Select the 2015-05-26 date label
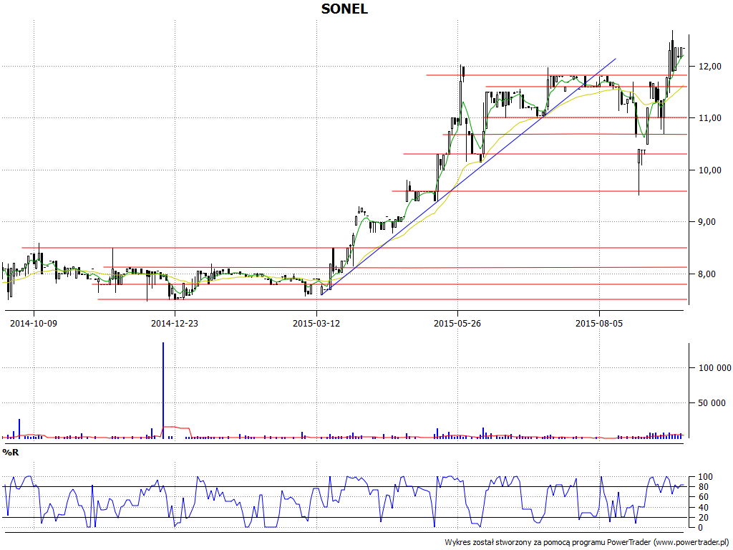 click(x=457, y=323)
